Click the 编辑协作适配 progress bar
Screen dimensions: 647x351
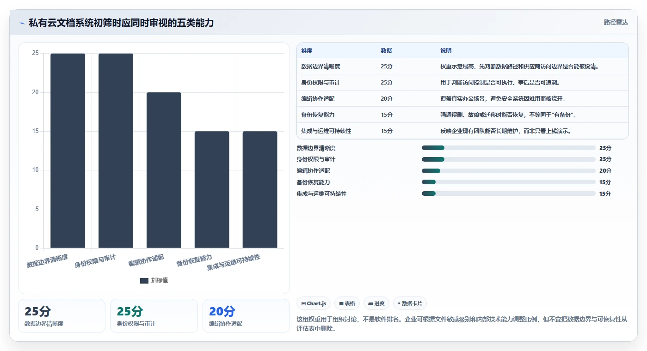click(508, 171)
